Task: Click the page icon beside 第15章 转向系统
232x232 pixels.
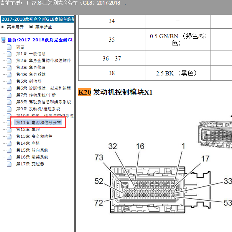Action: point(9,150)
